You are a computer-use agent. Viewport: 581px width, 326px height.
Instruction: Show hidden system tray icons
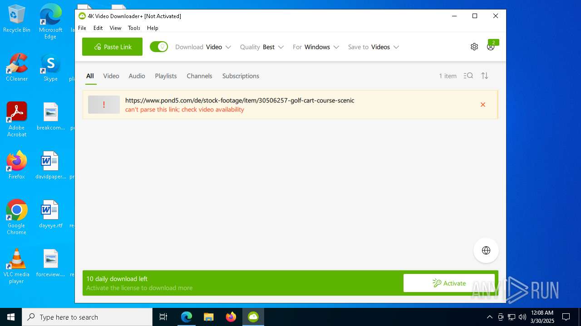[489, 317]
